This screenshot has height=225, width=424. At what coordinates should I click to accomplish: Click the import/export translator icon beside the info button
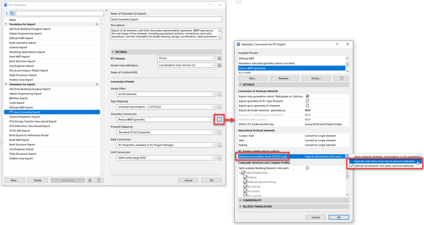coord(99,181)
